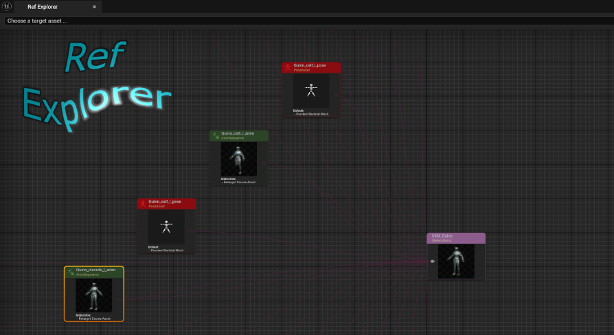The height and width of the screenshot is (335, 614).
Task: Select the Quinn_calf_r_anim mannequin thumbnail
Action: pos(238,159)
